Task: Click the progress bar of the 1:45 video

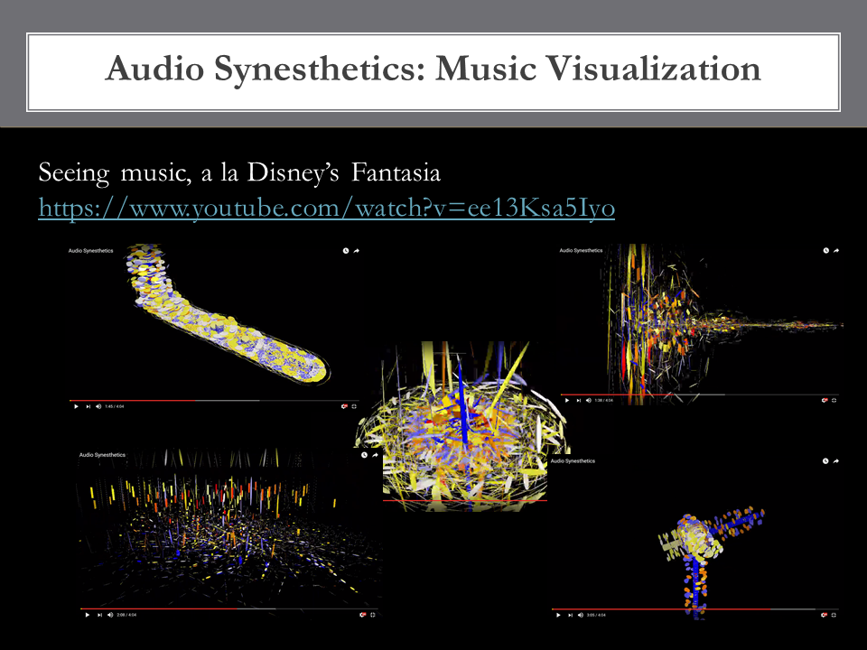Action: tap(181, 400)
